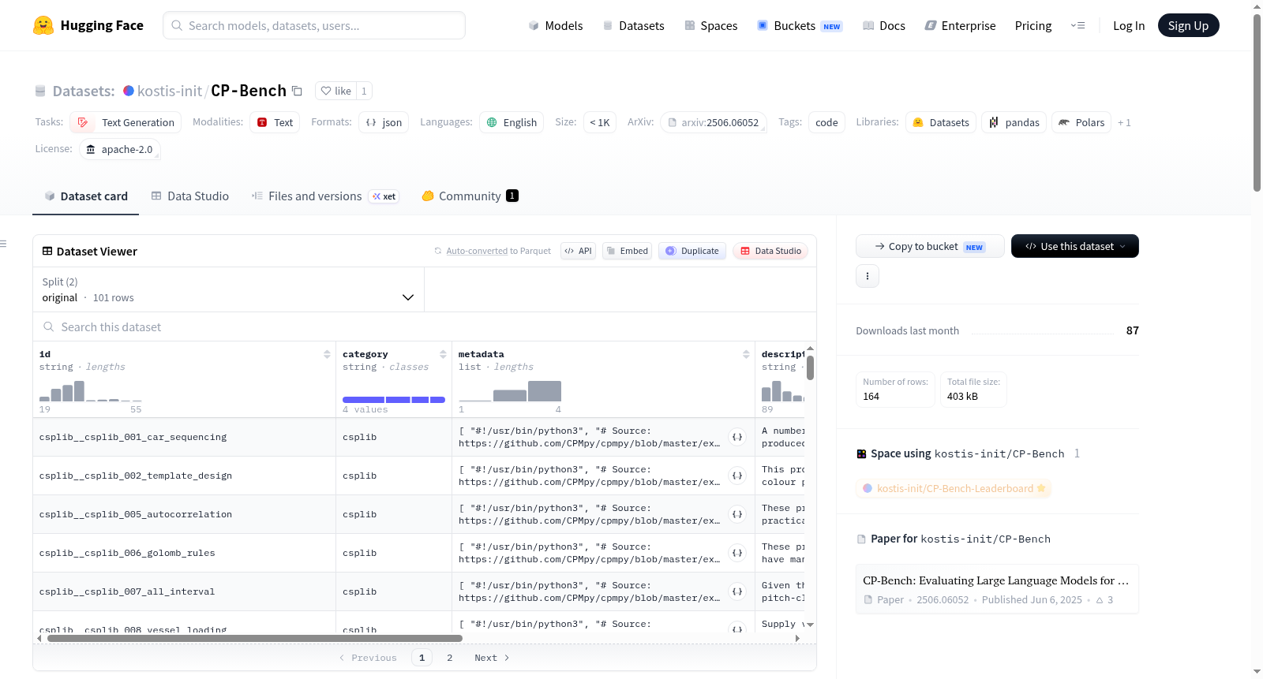Click the Hugging Face logo icon
Viewport: 1263px width, 679px height.
tap(43, 25)
